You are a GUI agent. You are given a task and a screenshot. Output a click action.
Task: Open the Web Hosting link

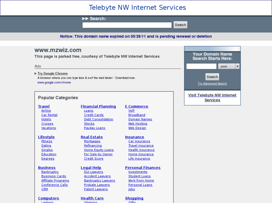(x=138, y=124)
